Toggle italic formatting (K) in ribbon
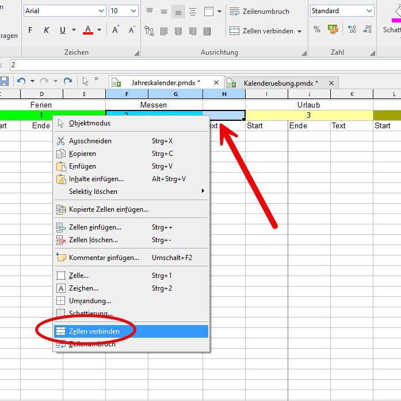The width and height of the screenshot is (401, 401). [x=46, y=30]
